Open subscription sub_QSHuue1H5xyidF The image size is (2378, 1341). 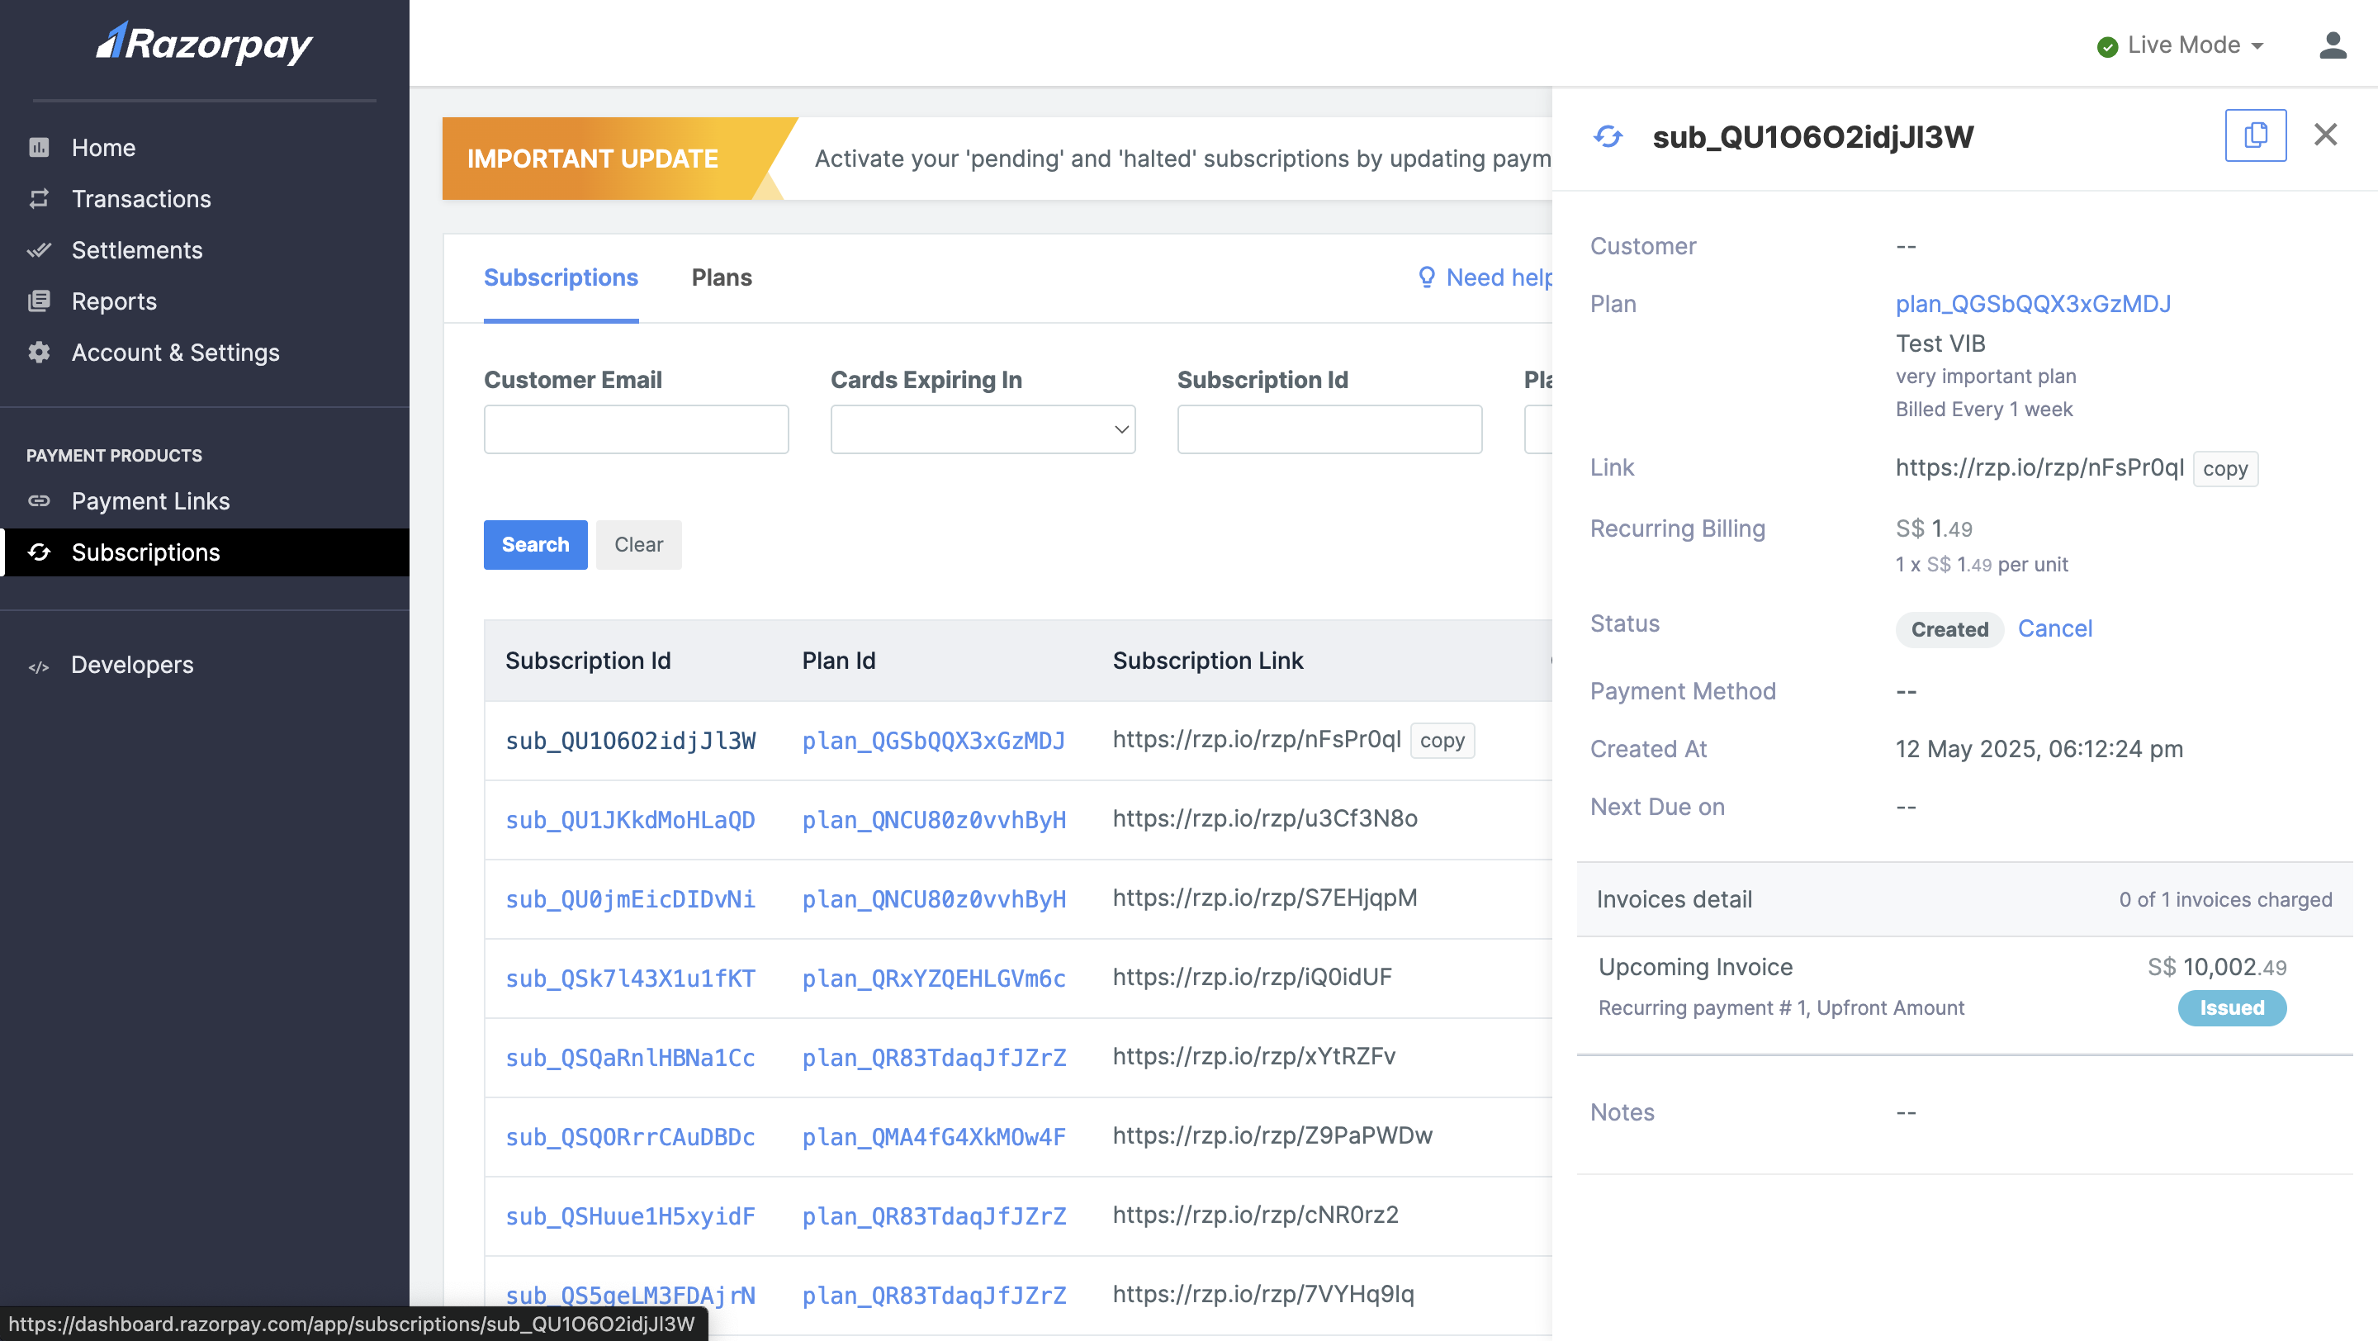coord(631,1216)
